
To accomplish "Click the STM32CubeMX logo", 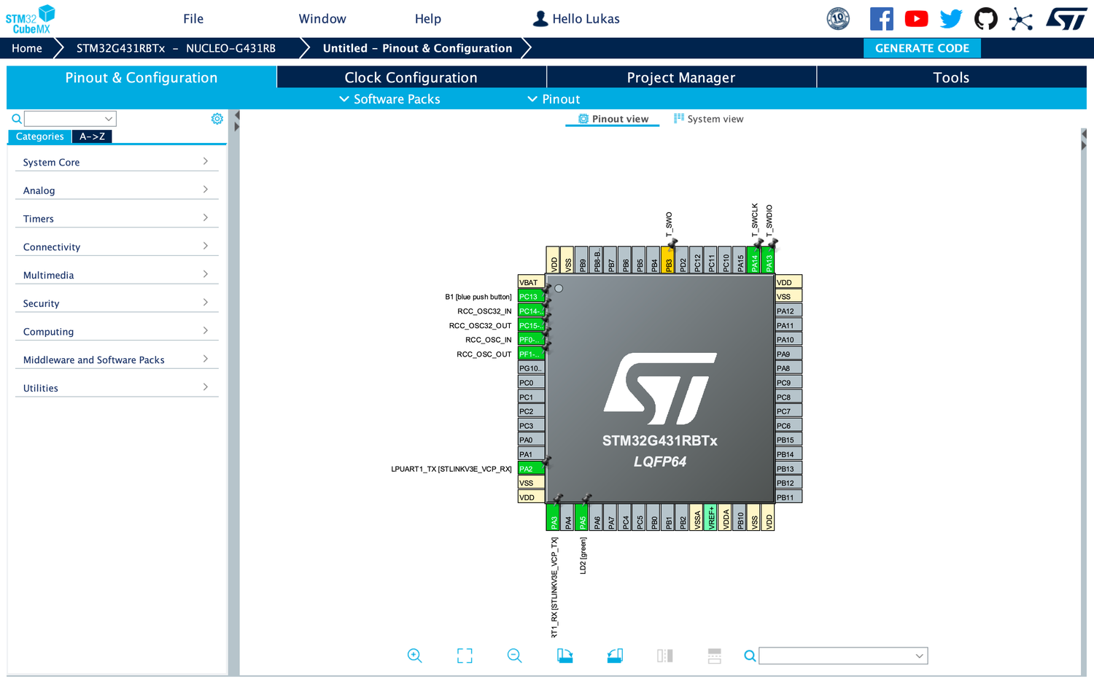I will (x=31, y=19).
